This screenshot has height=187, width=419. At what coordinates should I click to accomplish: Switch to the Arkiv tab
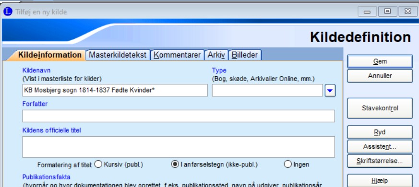(x=216, y=55)
